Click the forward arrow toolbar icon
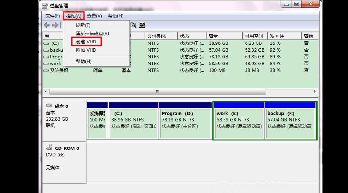Viewport: 348px width, 193px height. tap(55, 25)
